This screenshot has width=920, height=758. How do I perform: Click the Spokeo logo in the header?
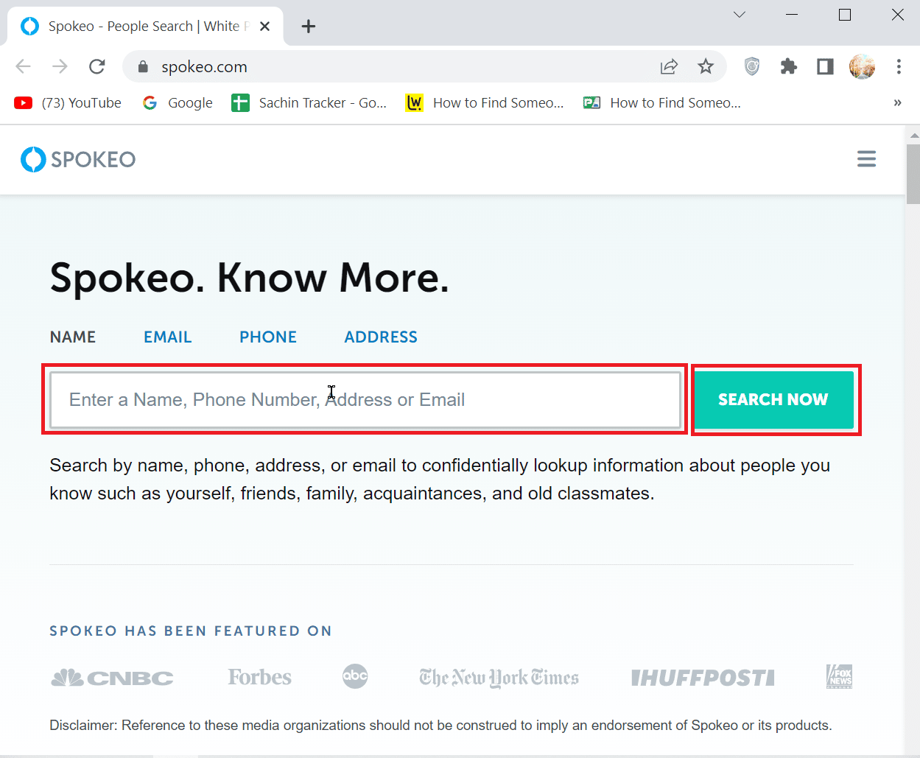[x=78, y=159]
